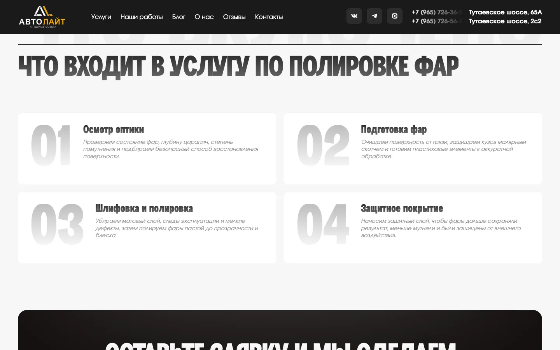Image resolution: width=560 pixels, height=350 pixels.
Task: Call phone number ending 726-56
Action: pyautogui.click(x=437, y=21)
